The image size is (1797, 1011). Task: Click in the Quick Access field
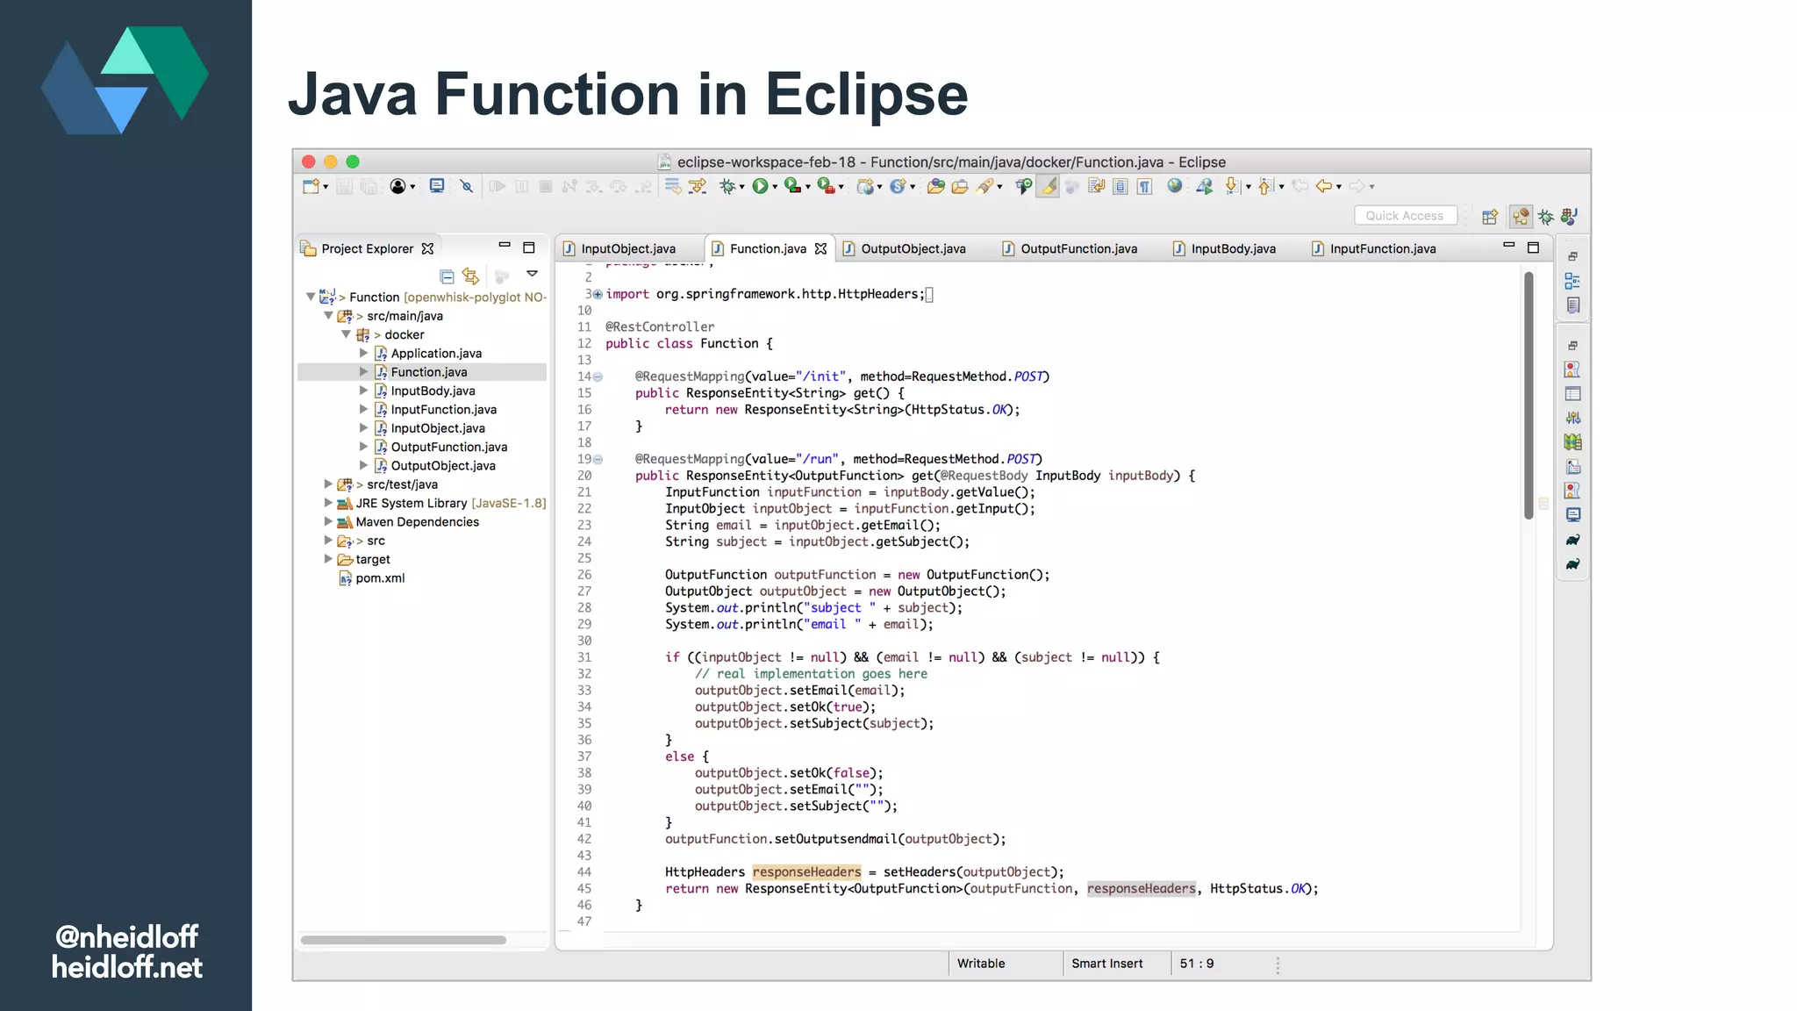(x=1405, y=216)
